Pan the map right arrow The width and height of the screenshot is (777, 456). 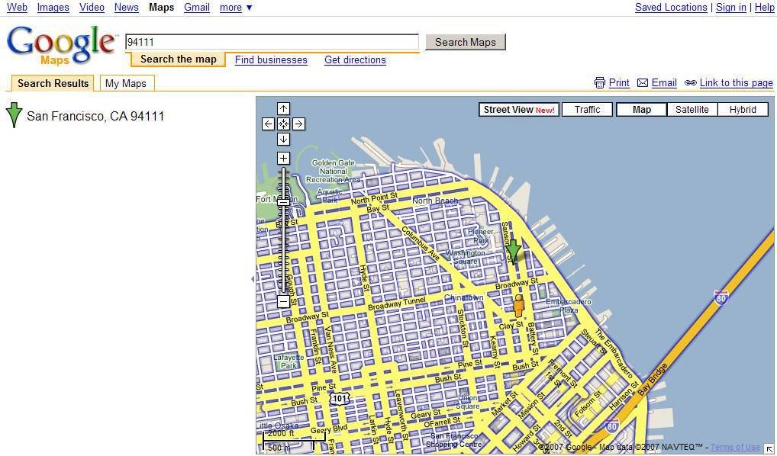(298, 124)
